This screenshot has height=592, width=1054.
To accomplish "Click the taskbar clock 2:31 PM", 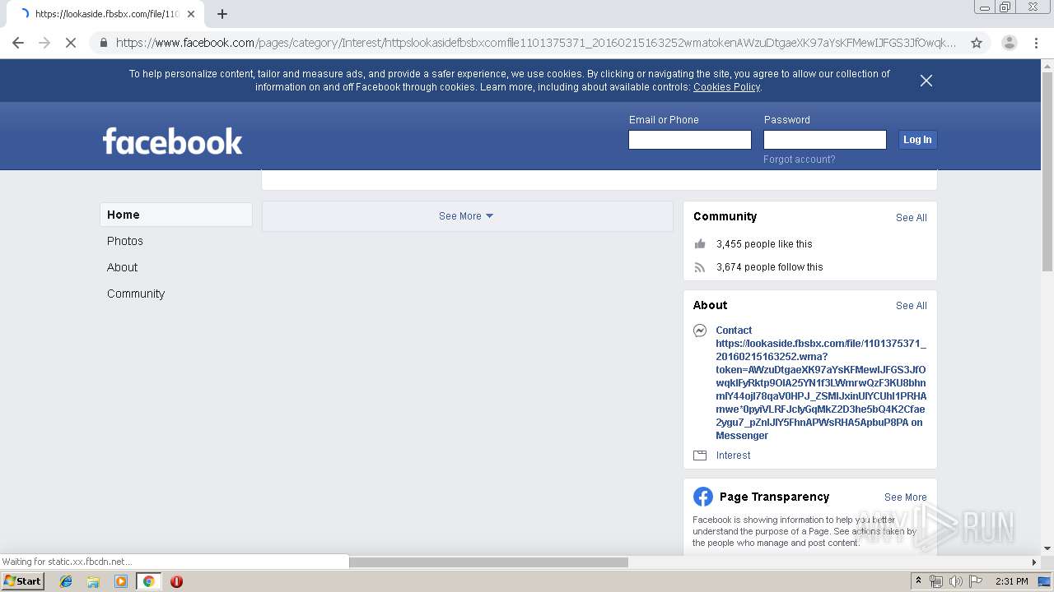I will click(1011, 581).
